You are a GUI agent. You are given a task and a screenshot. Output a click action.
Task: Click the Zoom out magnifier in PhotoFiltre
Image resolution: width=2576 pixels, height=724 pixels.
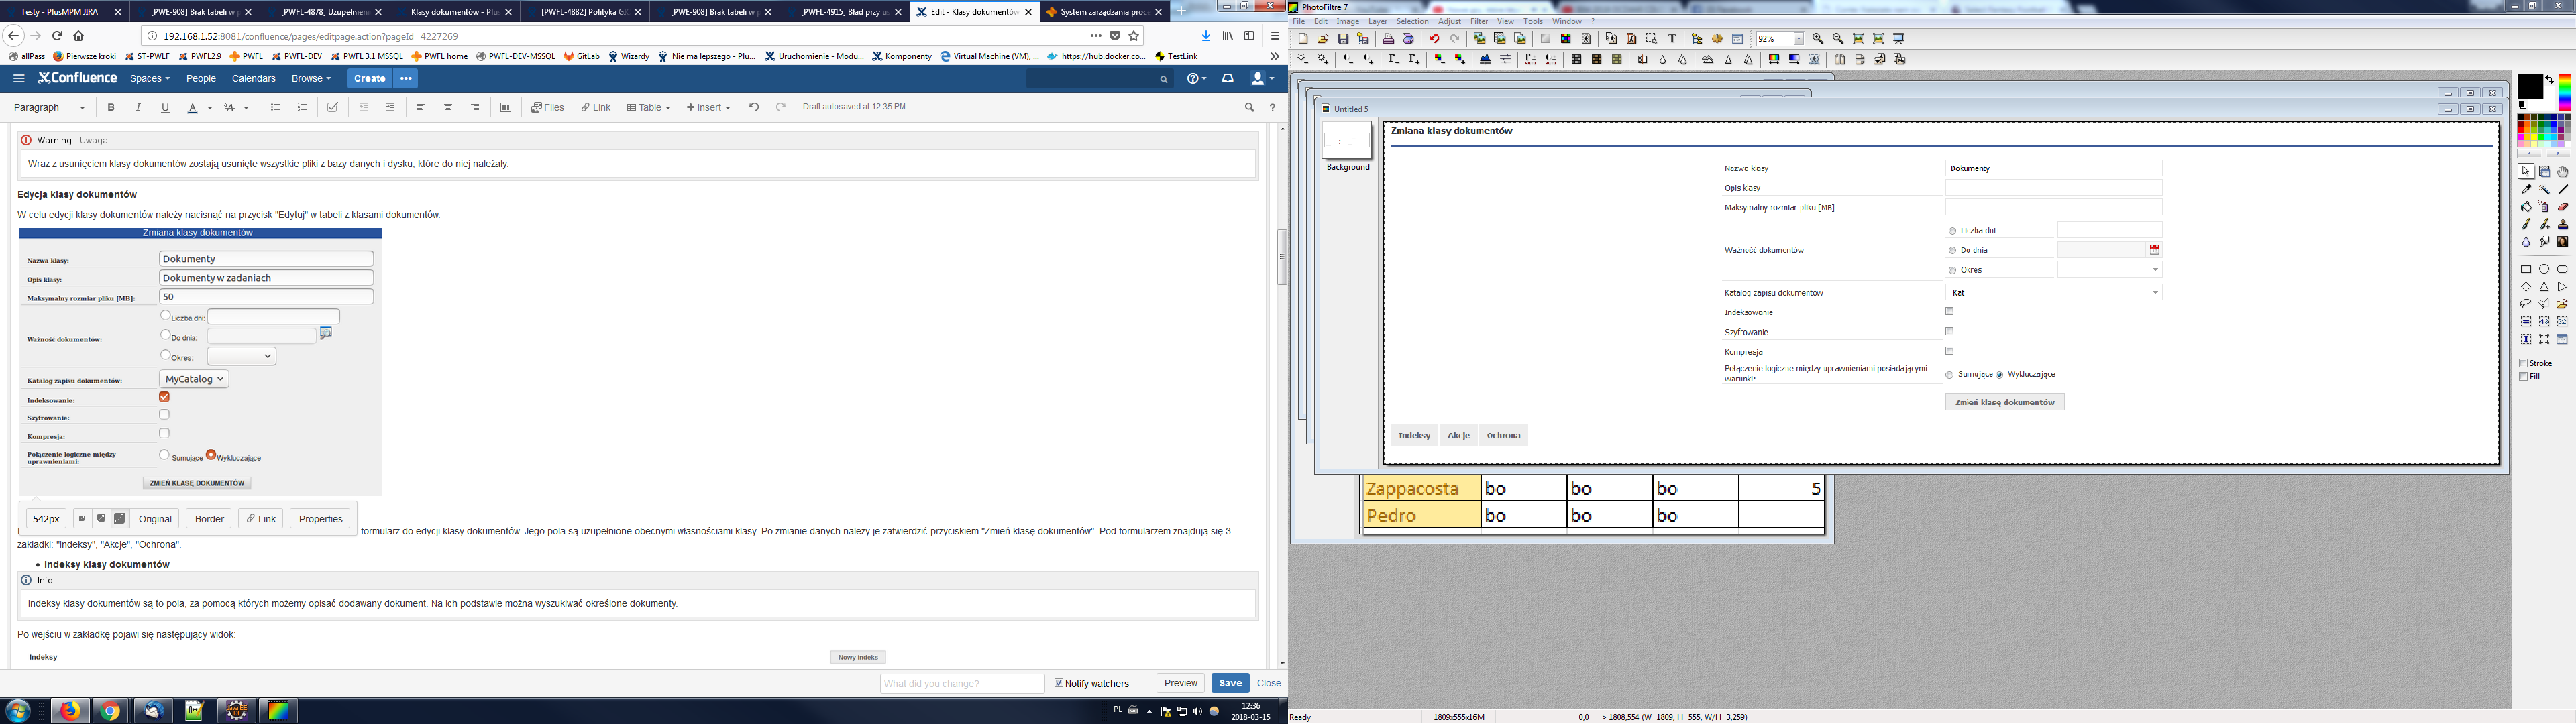(x=1838, y=39)
